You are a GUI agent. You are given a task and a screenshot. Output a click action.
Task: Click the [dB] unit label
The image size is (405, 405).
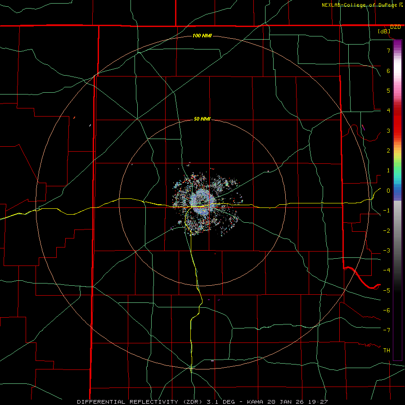coord(384,31)
